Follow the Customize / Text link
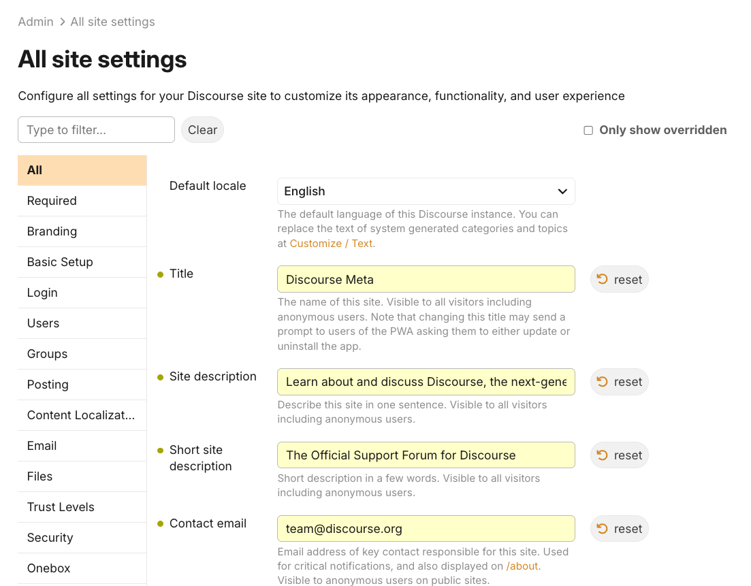Viewport: 751px width, 586px height. [332, 243]
